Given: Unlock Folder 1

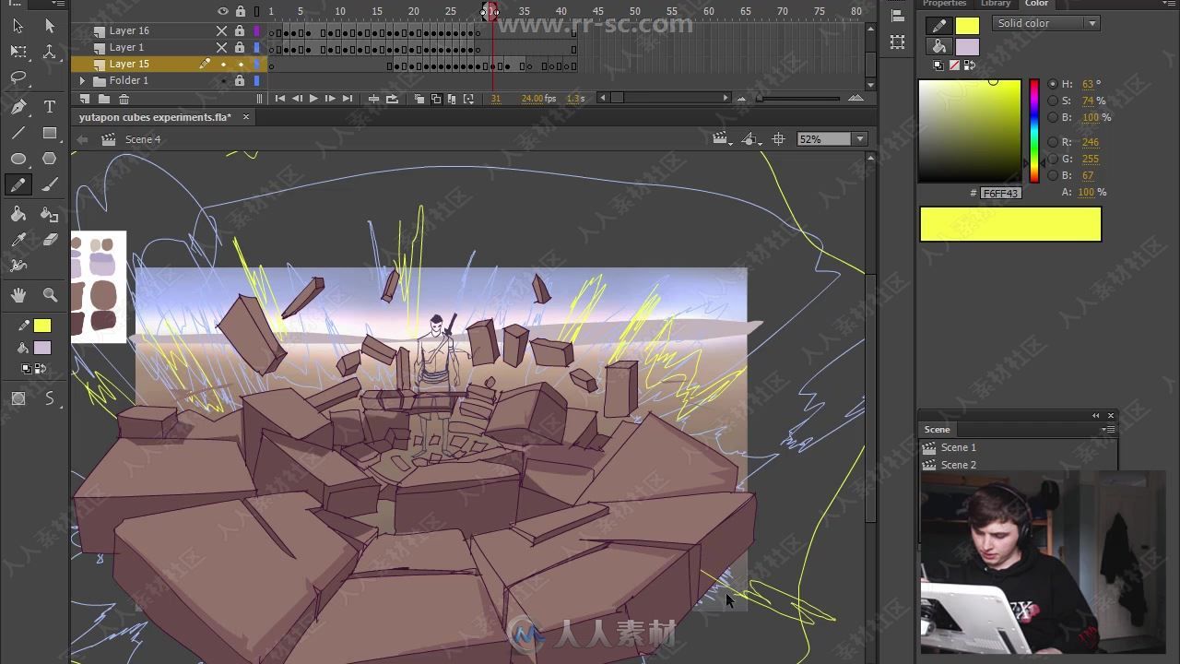Looking at the screenshot, I should [x=240, y=80].
